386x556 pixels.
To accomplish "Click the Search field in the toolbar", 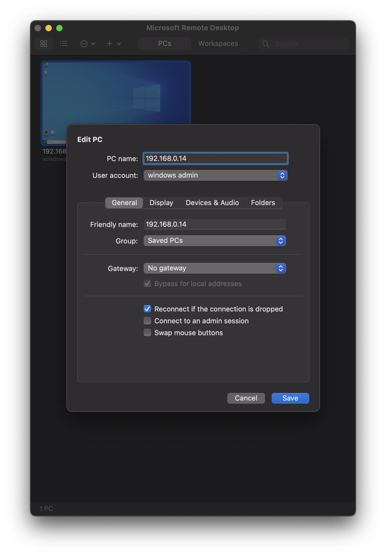I will (x=303, y=44).
